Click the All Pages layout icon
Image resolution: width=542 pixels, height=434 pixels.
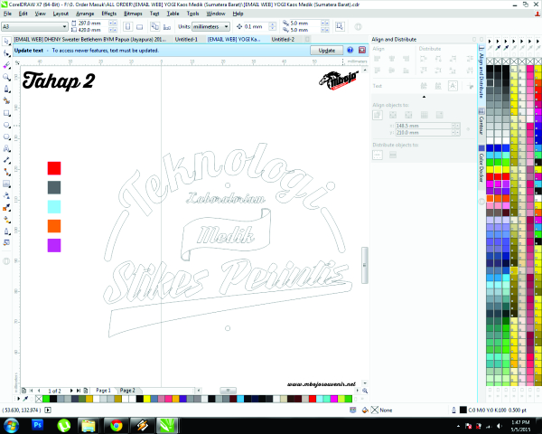(x=154, y=26)
